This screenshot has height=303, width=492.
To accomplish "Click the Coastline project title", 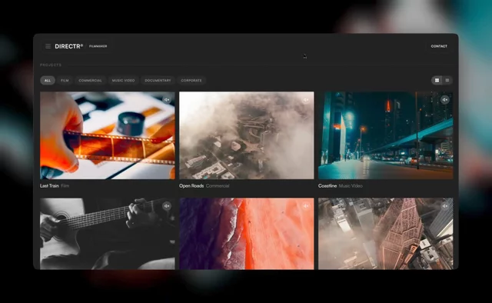I will click(327, 186).
